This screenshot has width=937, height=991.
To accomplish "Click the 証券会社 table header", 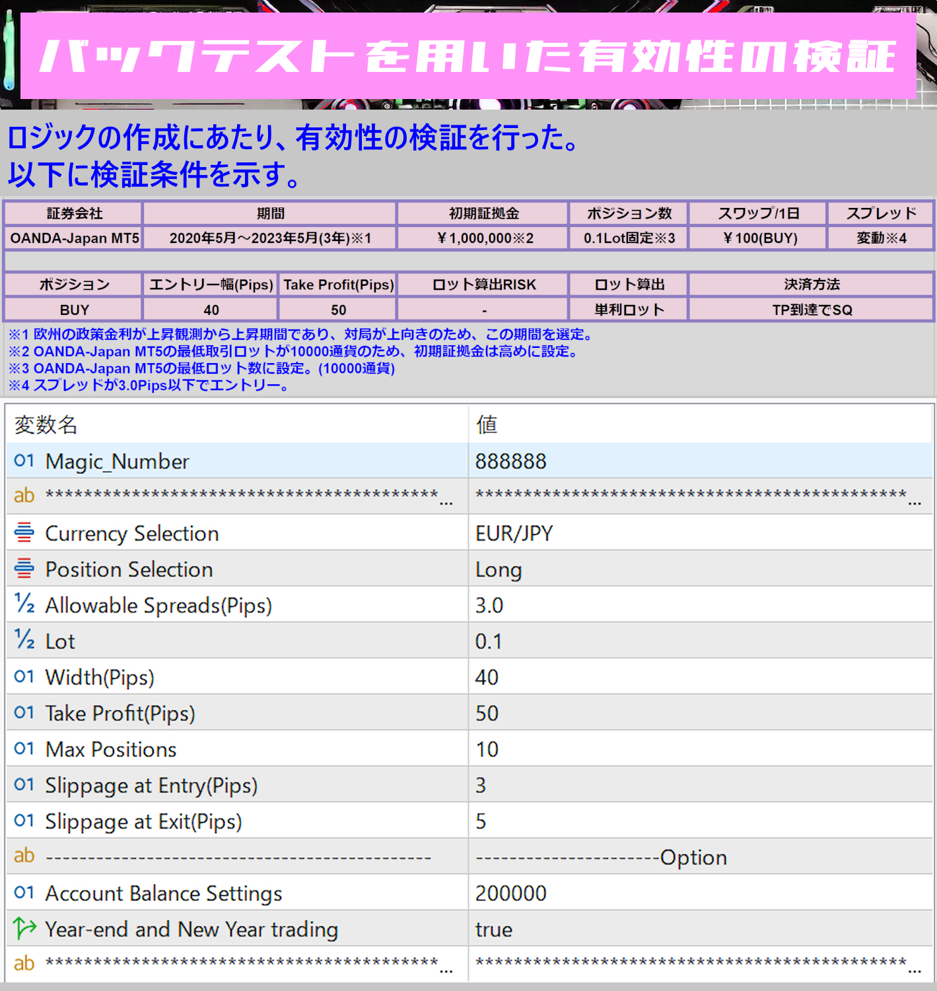I will [74, 213].
